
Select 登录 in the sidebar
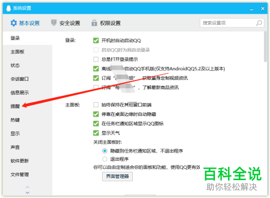pos(28,38)
